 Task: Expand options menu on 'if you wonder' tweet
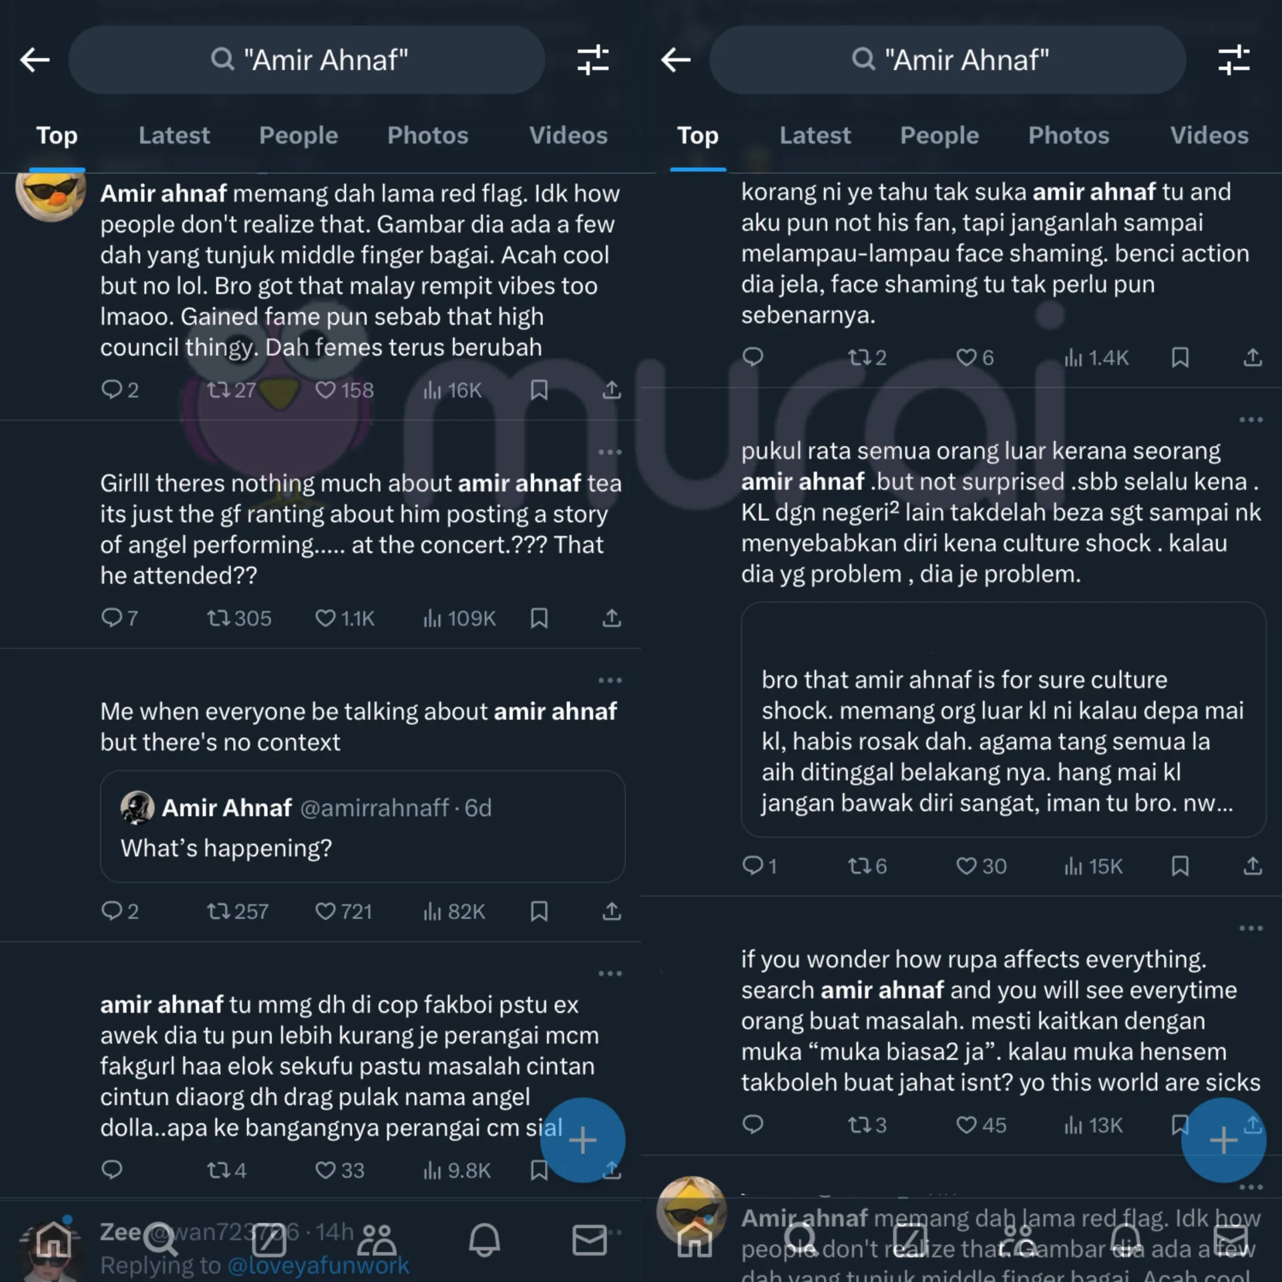point(1251,929)
